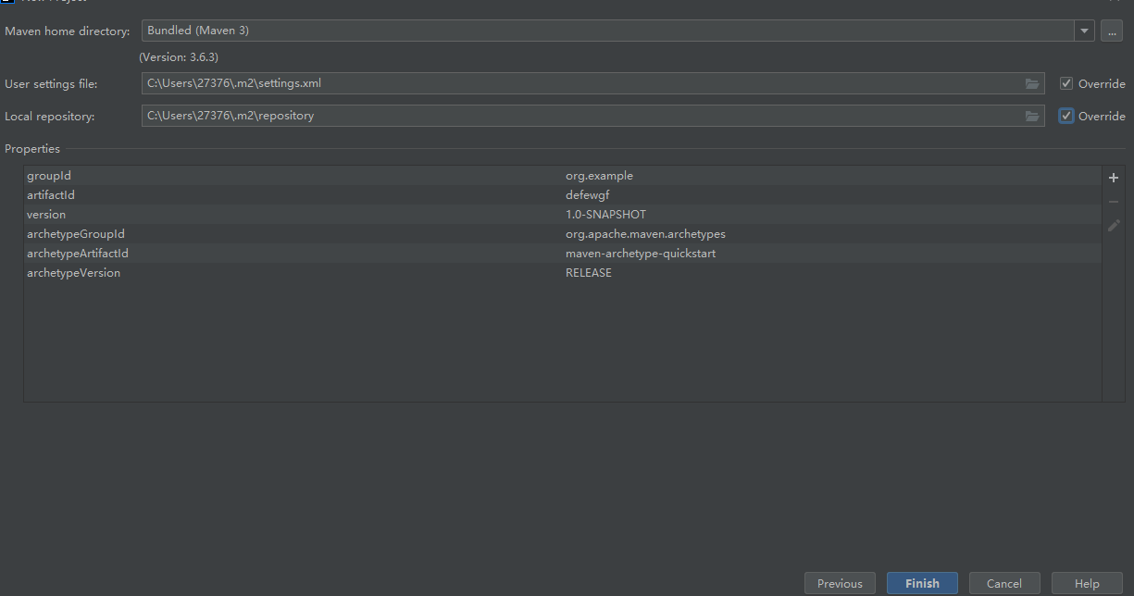Select the archetypeArtifactId property row
Image resolution: width=1134 pixels, height=596 pixels.
click(563, 254)
